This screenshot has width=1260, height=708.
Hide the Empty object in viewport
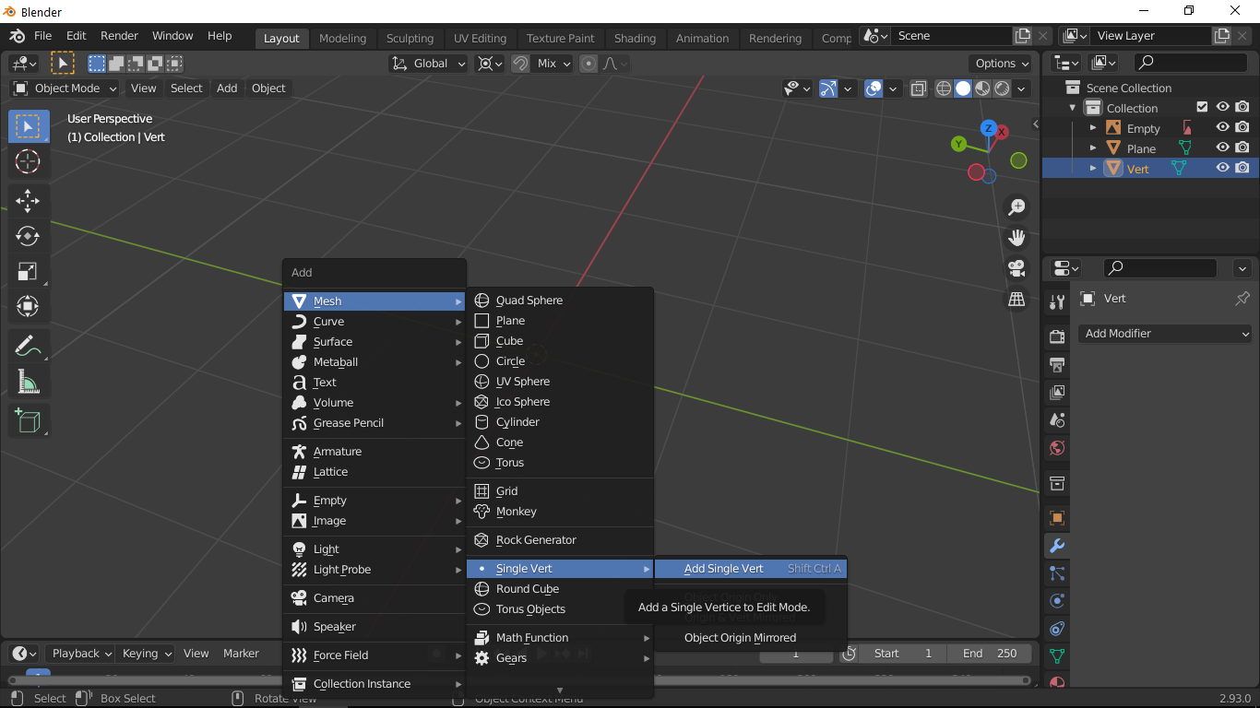point(1223,128)
